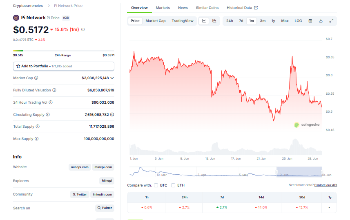
Task: Click the trading volume value $90,032,036
Action: (x=103, y=102)
